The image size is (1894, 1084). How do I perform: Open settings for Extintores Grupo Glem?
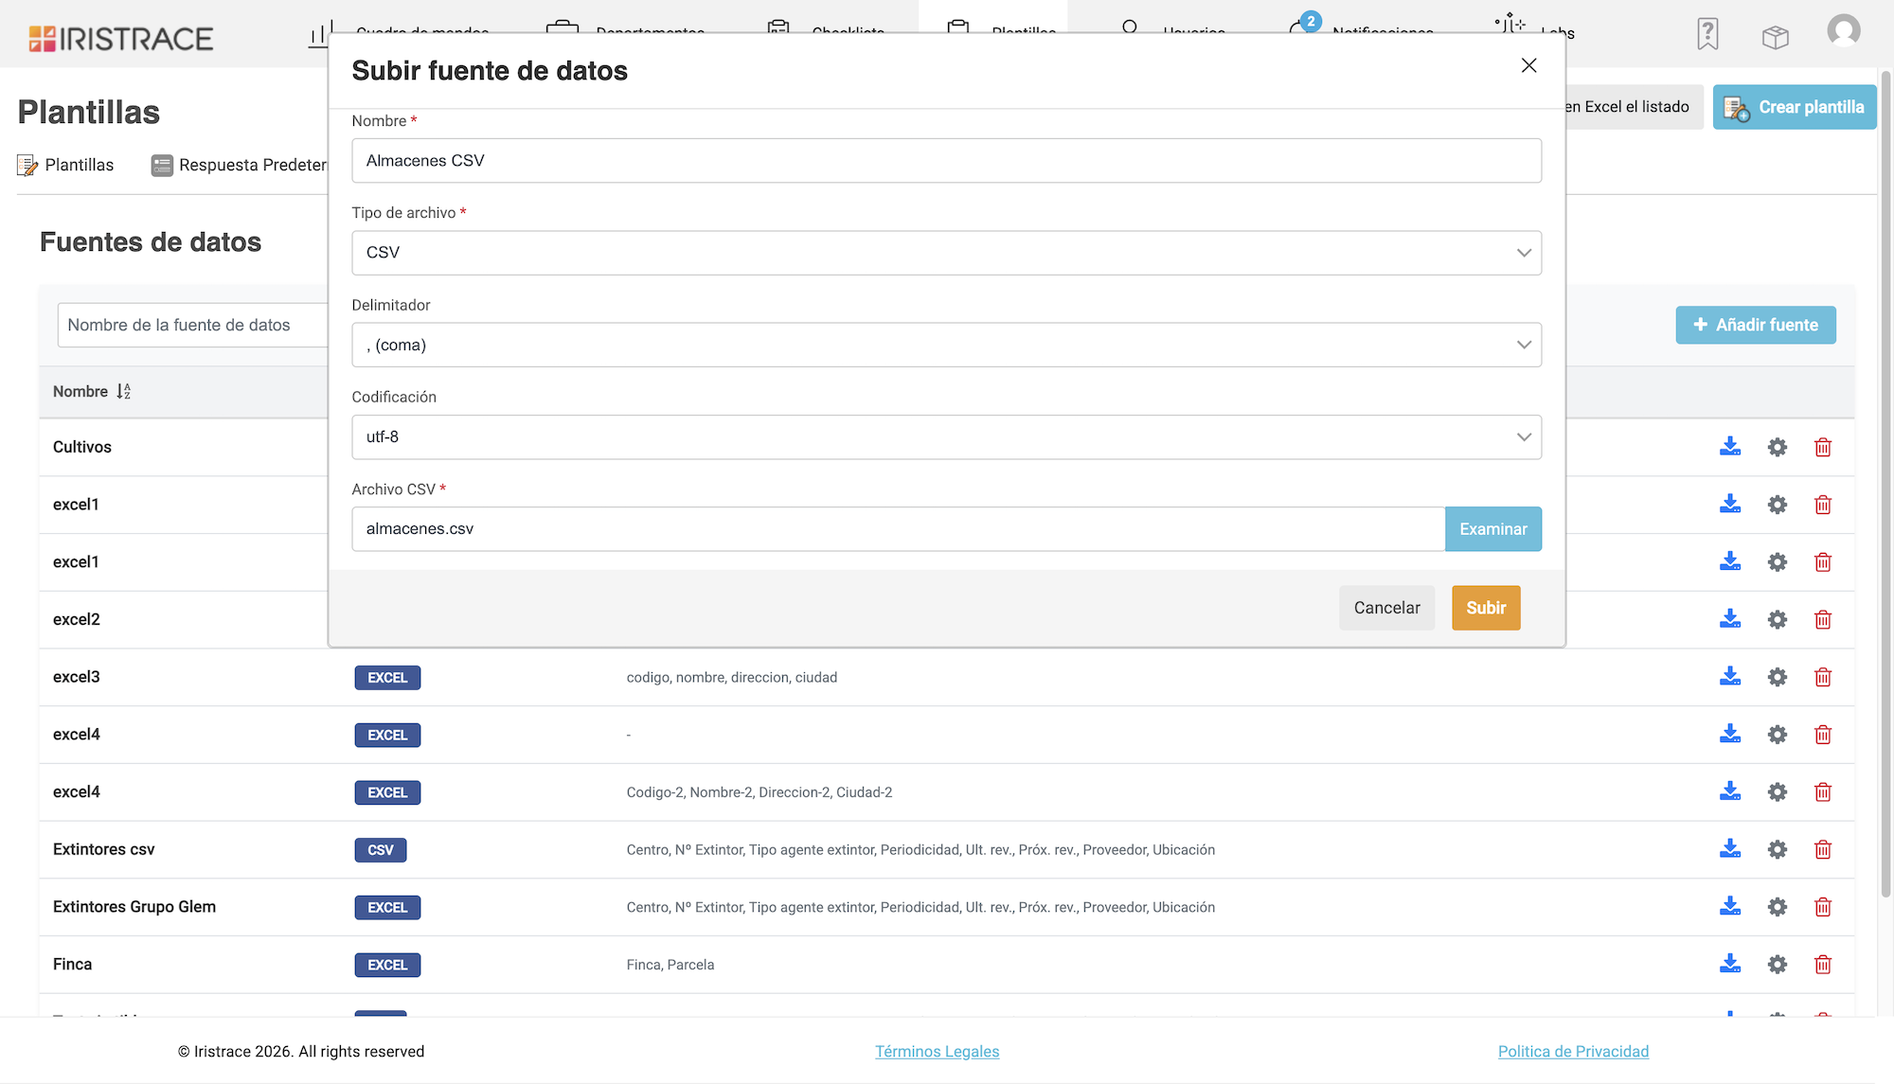point(1778,907)
